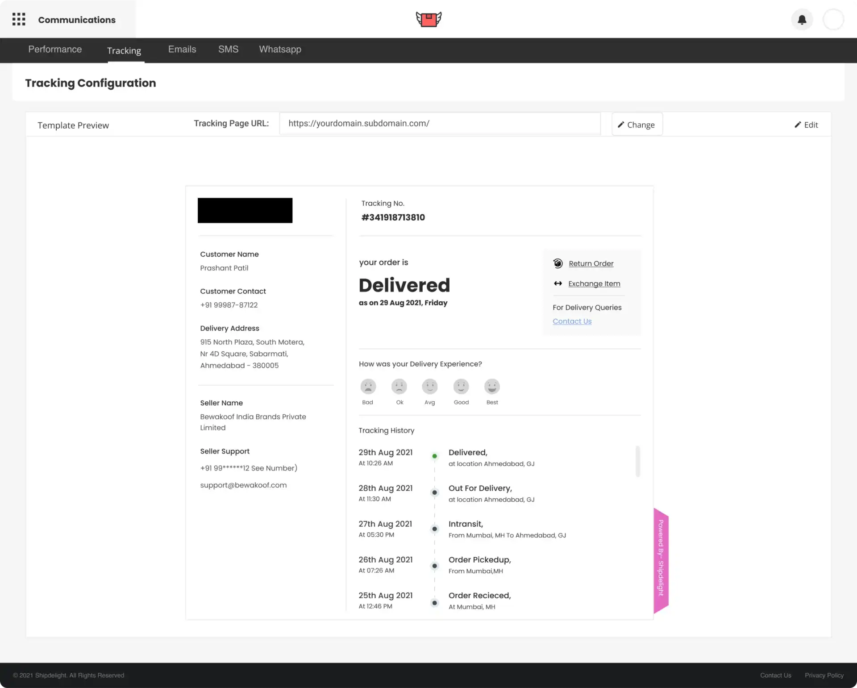
Task: Click the support@bewakoof.com email text
Action: [243, 485]
